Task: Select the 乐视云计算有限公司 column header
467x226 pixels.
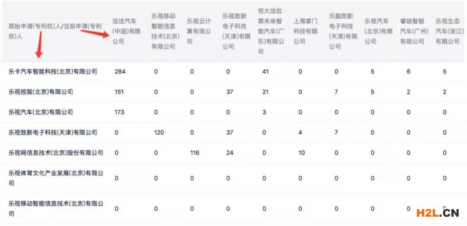Action: pos(199,31)
